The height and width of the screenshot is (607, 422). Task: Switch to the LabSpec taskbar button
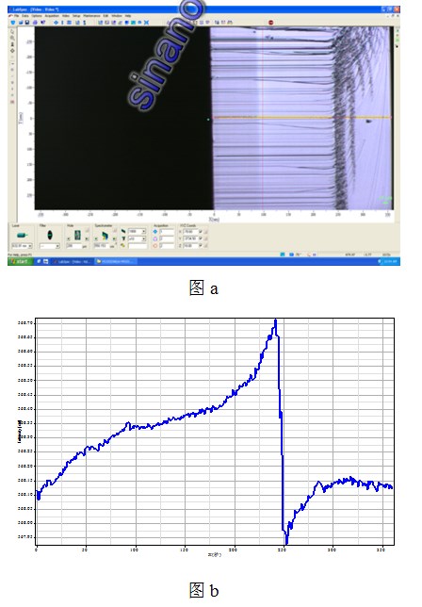point(73,262)
